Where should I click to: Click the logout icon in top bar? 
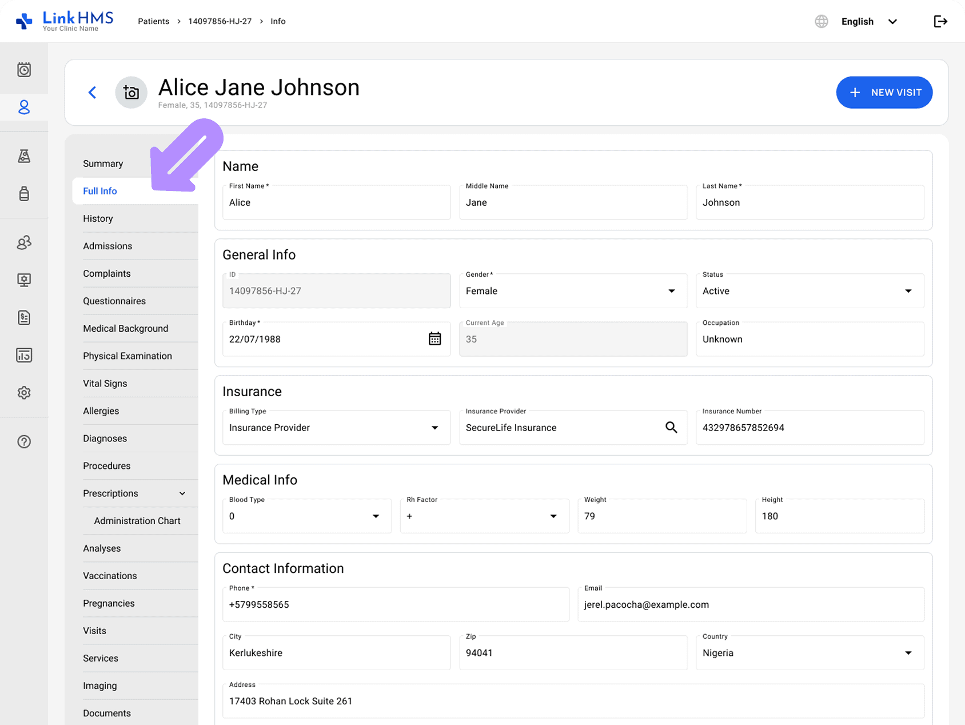(940, 22)
